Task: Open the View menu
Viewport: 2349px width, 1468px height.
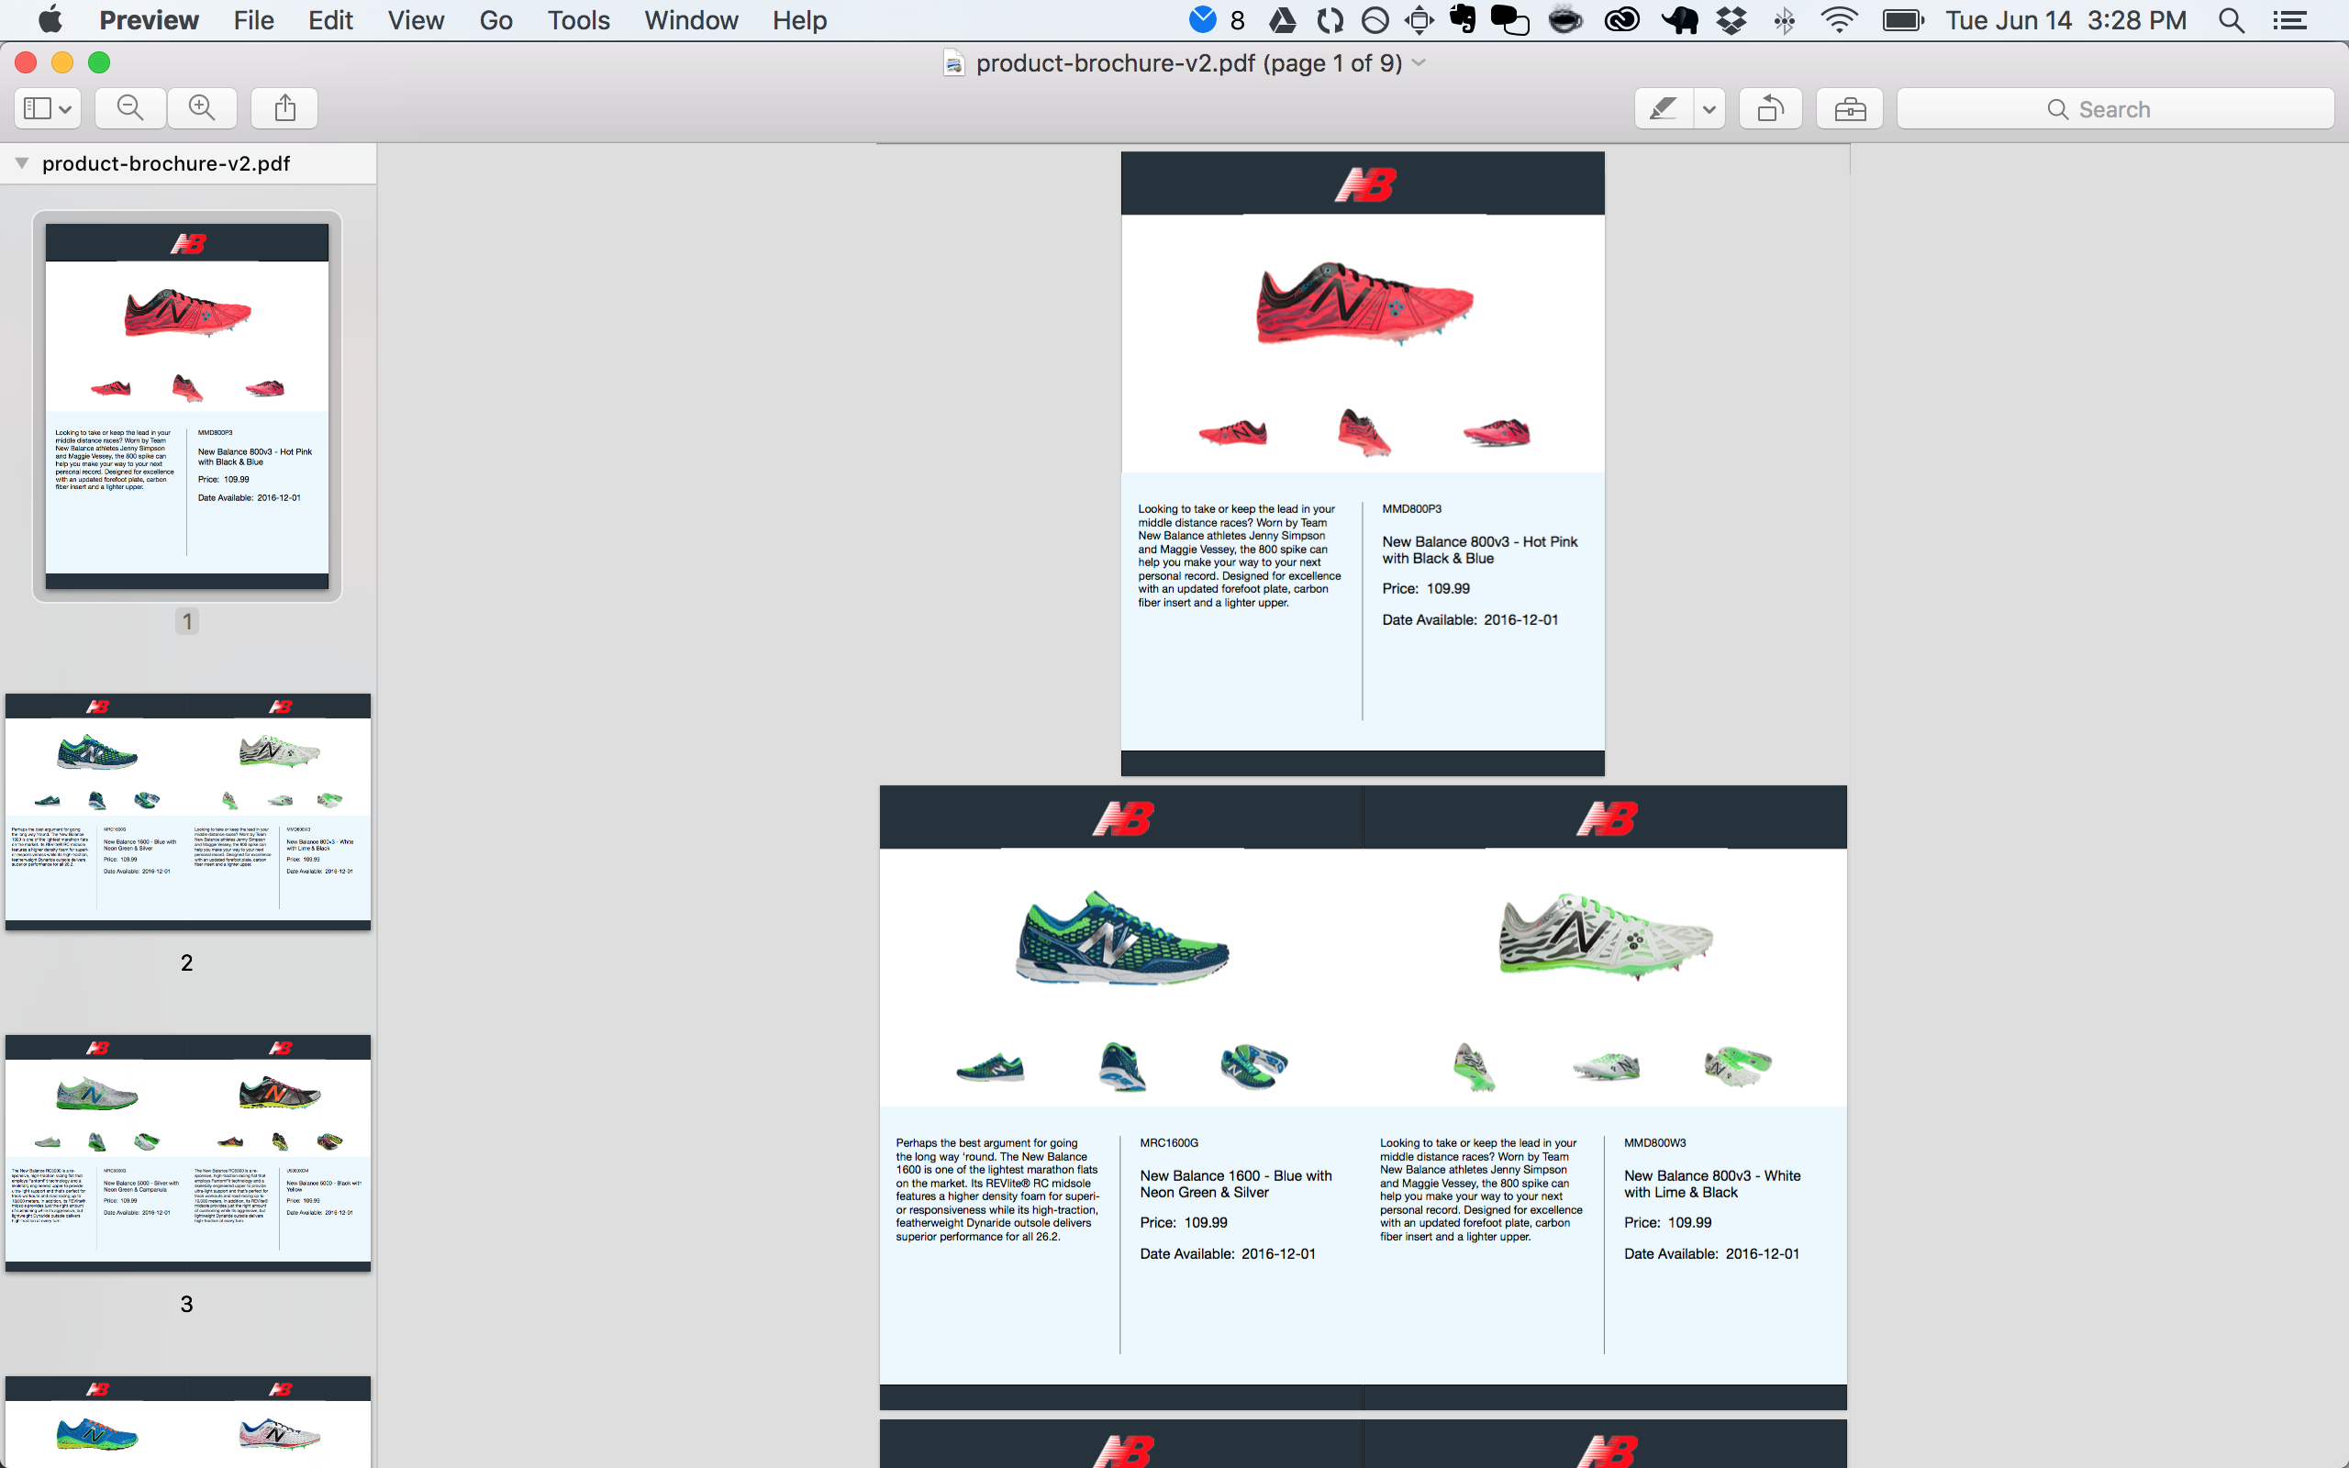Action: tap(416, 20)
